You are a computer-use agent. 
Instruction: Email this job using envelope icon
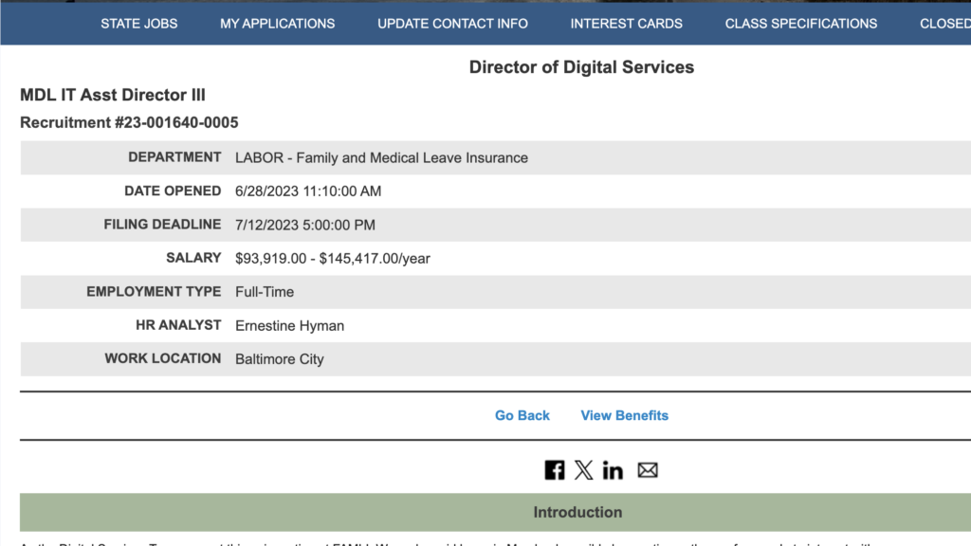[x=648, y=470]
